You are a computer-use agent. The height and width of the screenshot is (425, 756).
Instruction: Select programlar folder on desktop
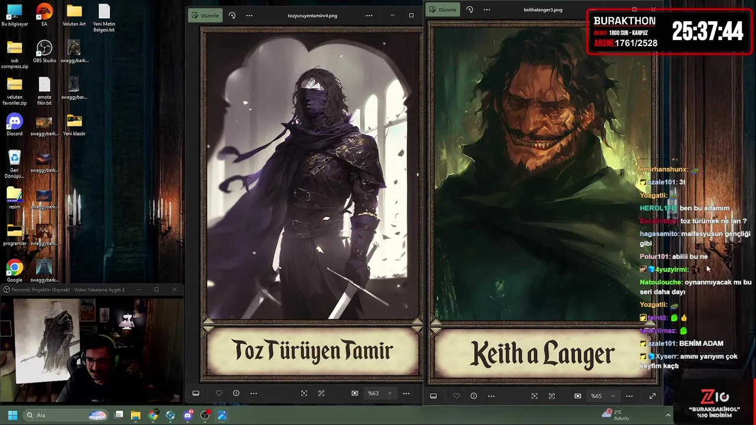14,235
